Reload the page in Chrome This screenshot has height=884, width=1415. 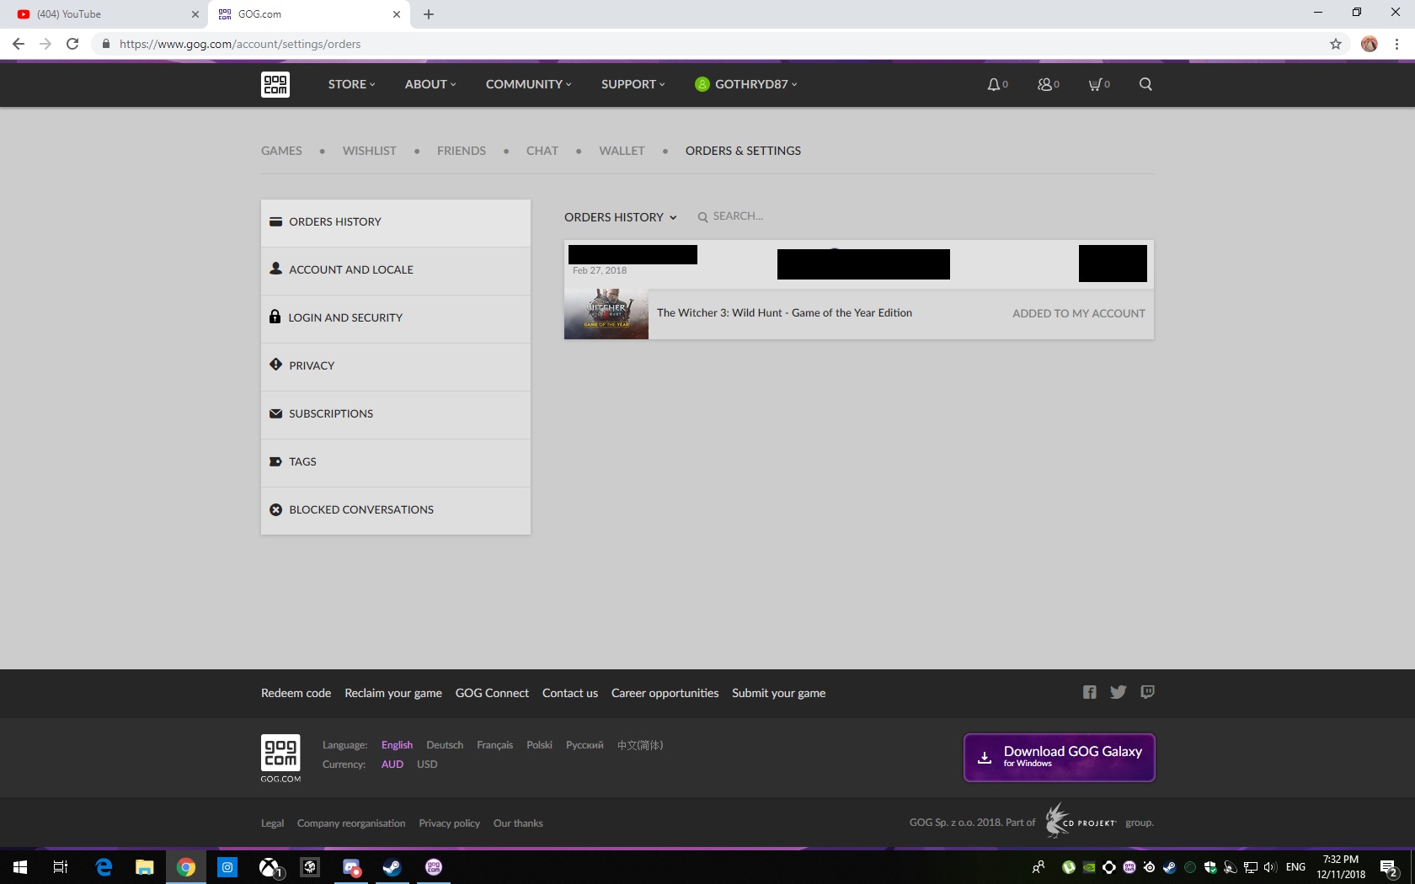[72, 44]
